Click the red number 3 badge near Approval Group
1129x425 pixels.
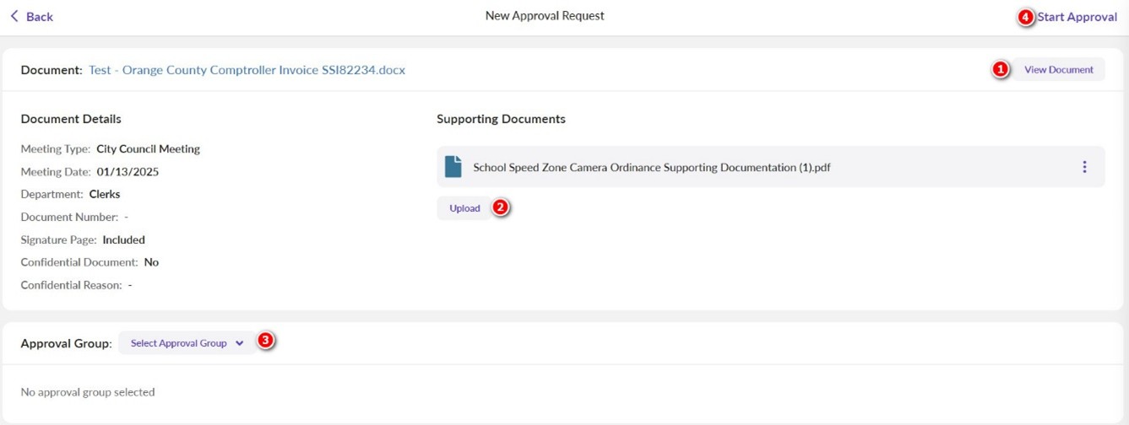click(x=266, y=341)
